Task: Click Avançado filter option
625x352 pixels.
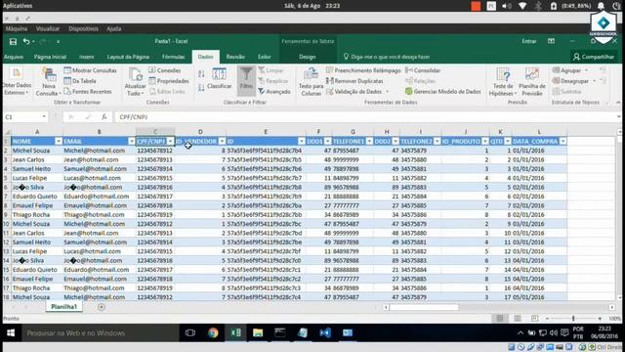Action: point(274,91)
